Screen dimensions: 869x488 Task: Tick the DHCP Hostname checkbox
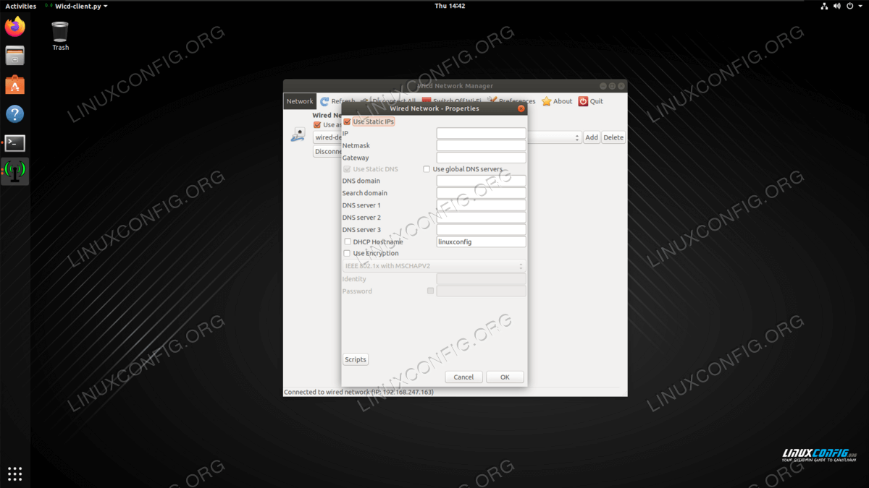point(348,241)
